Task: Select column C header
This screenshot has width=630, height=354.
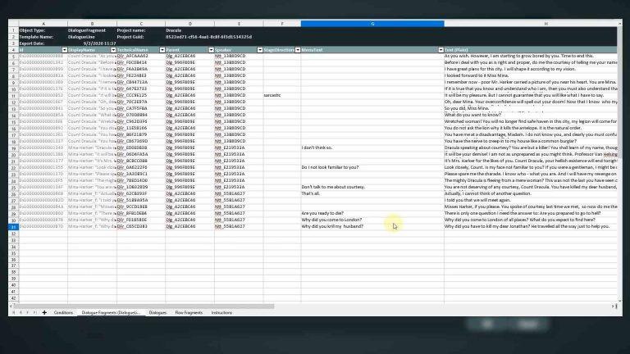Action: pyautogui.click(x=141, y=24)
